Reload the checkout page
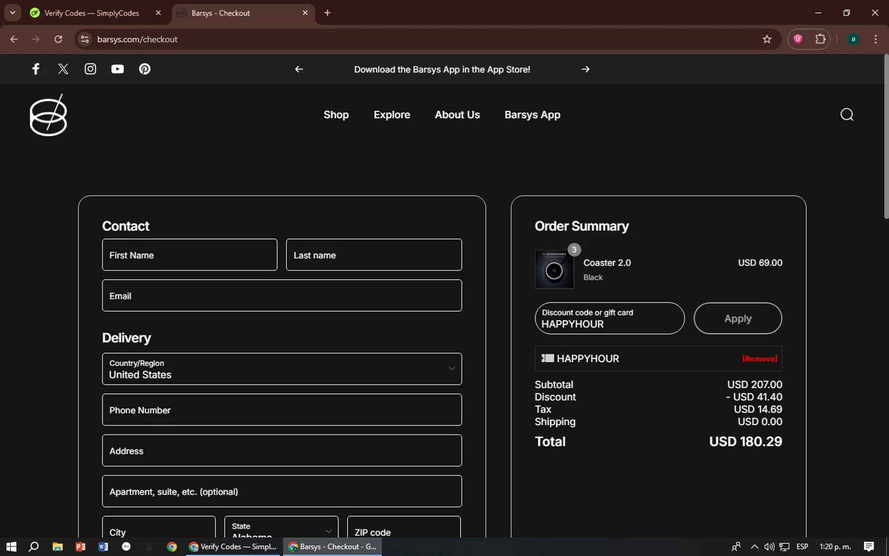The height and width of the screenshot is (556, 889). [x=58, y=39]
